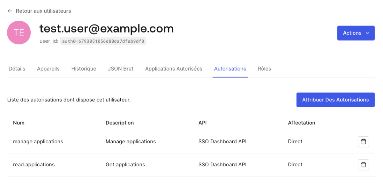Click the Retour aux utilisateurs link
The width and height of the screenshot is (383, 187).
click(x=44, y=11)
